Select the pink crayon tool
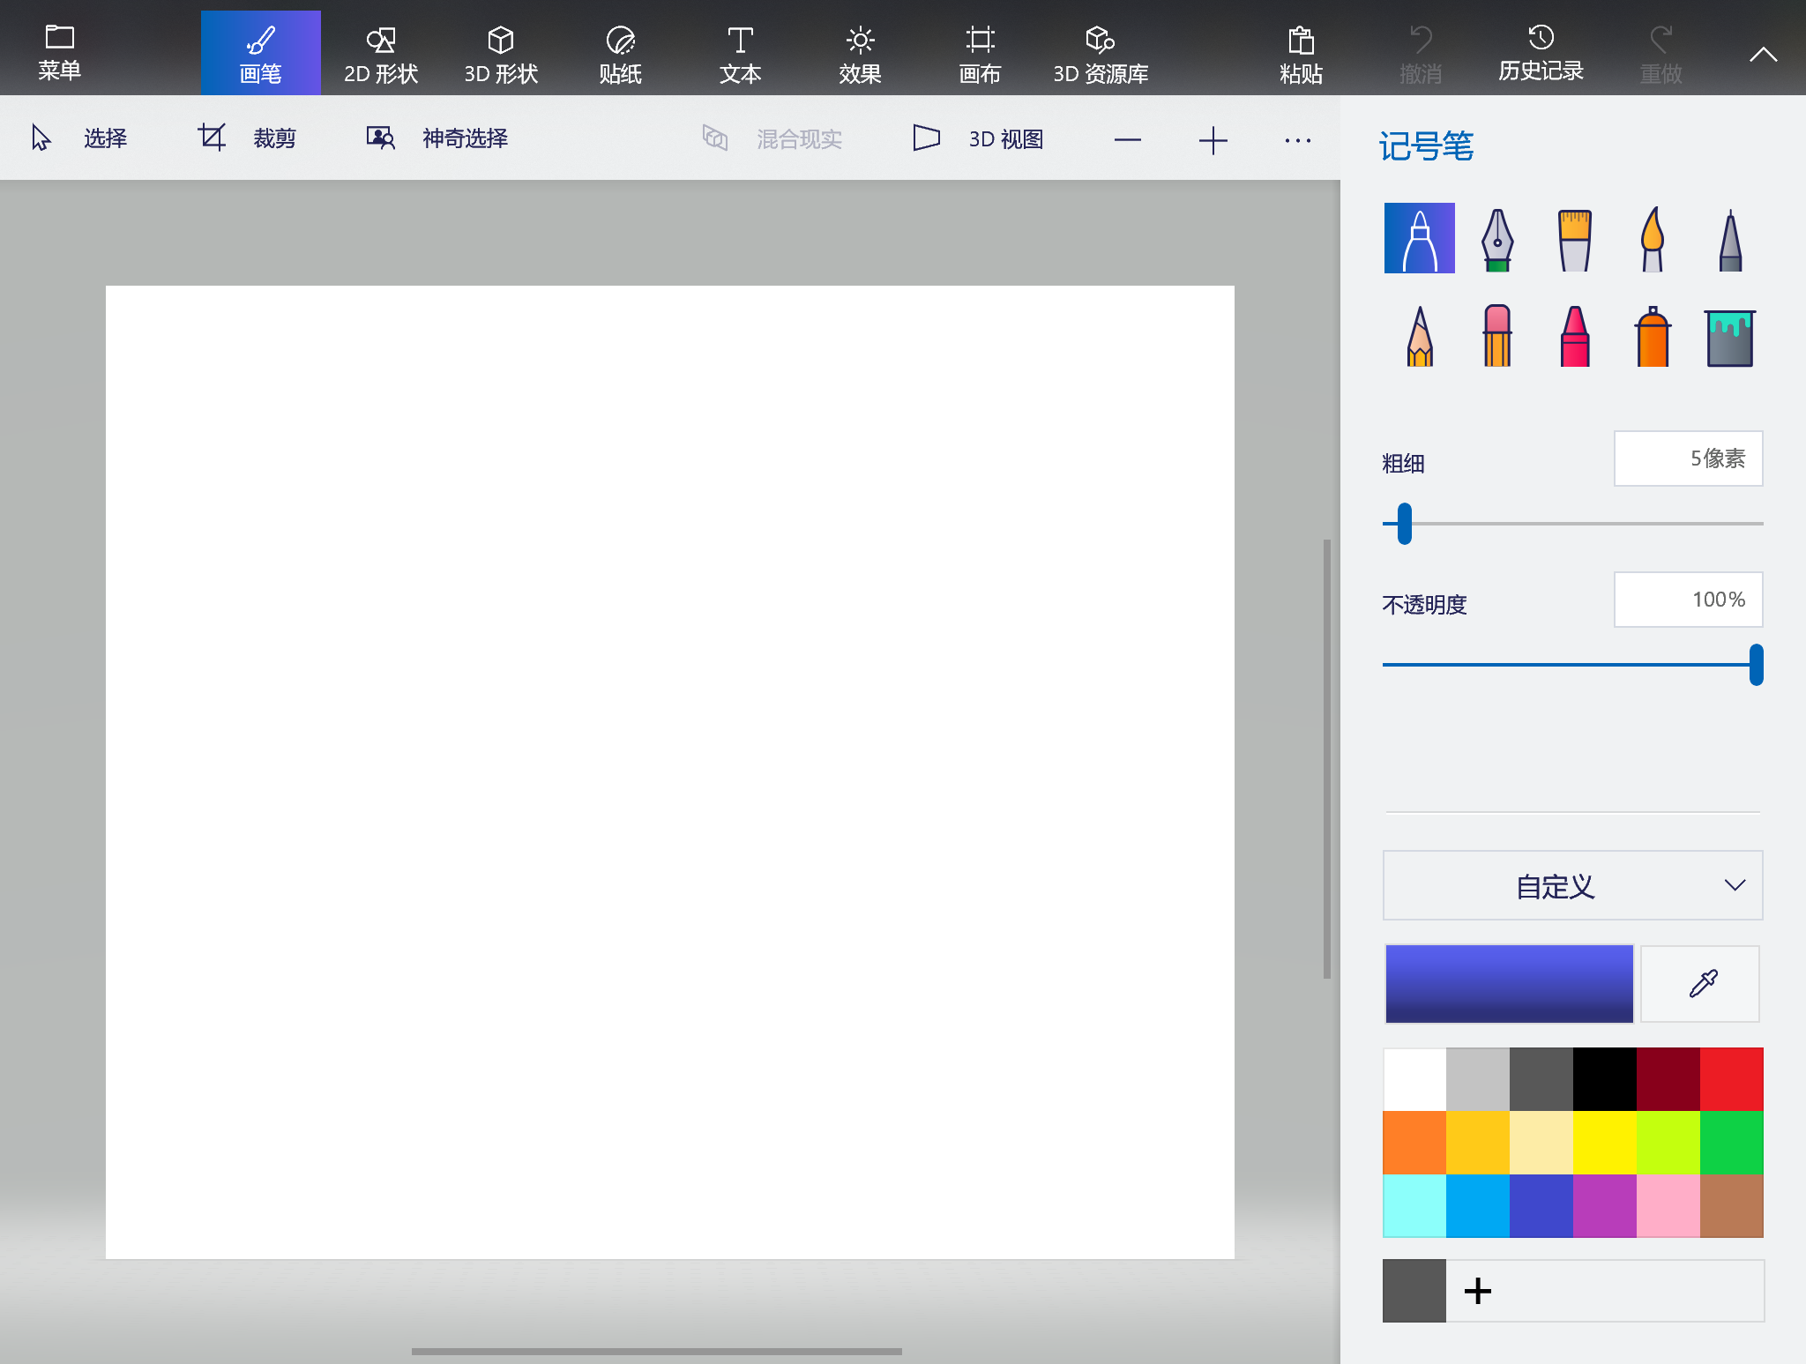This screenshot has height=1364, width=1806. [1574, 337]
